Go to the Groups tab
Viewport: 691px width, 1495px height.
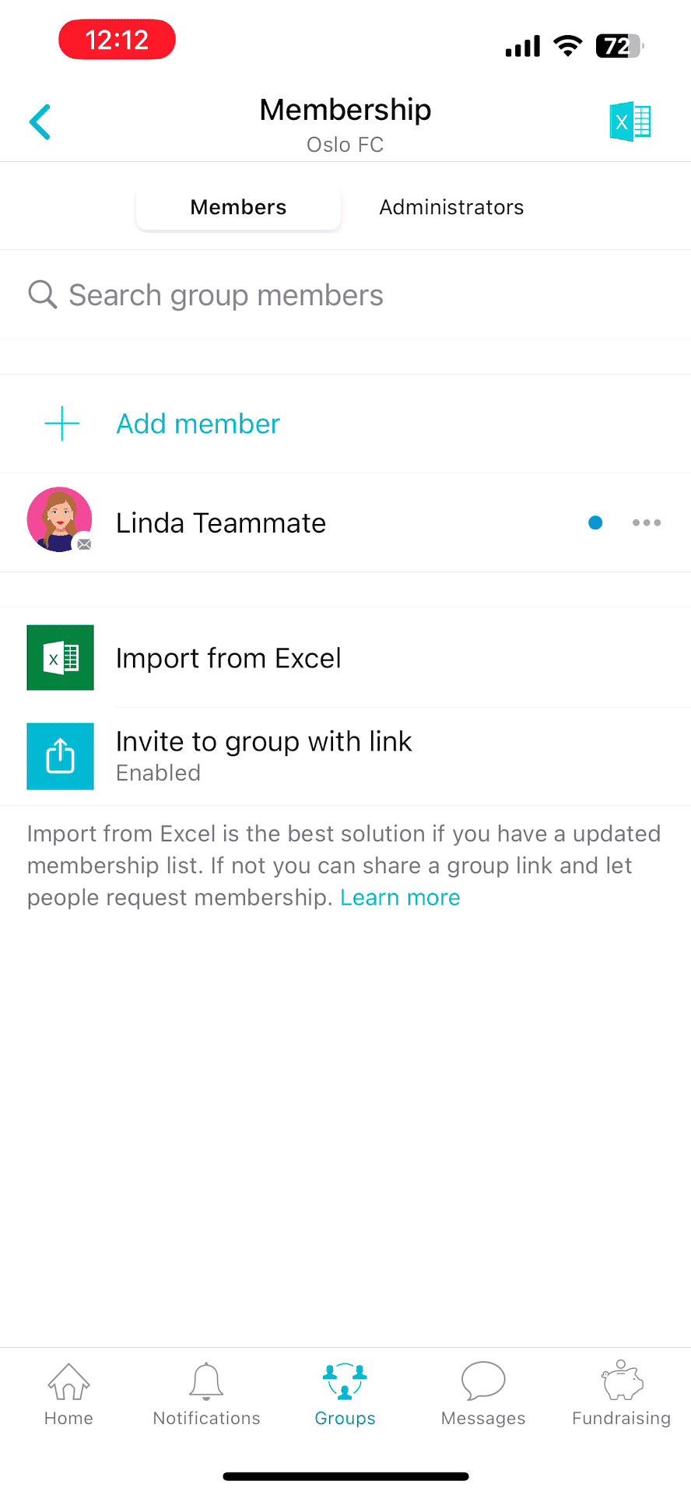coord(345,1394)
